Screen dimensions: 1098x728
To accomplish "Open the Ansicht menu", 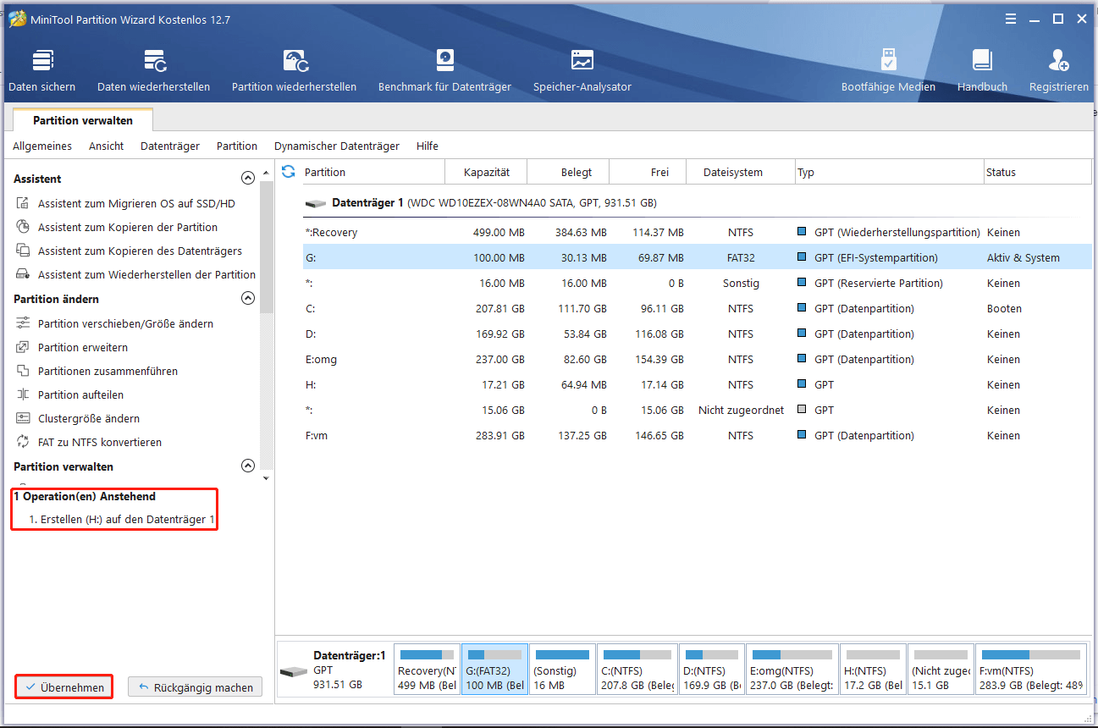I will (107, 146).
